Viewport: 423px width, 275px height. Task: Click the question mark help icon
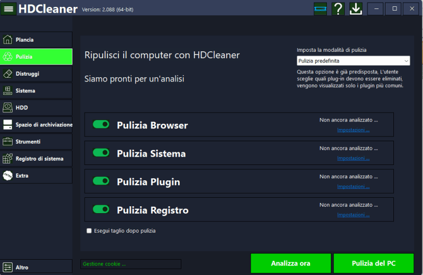click(x=338, y=9)
